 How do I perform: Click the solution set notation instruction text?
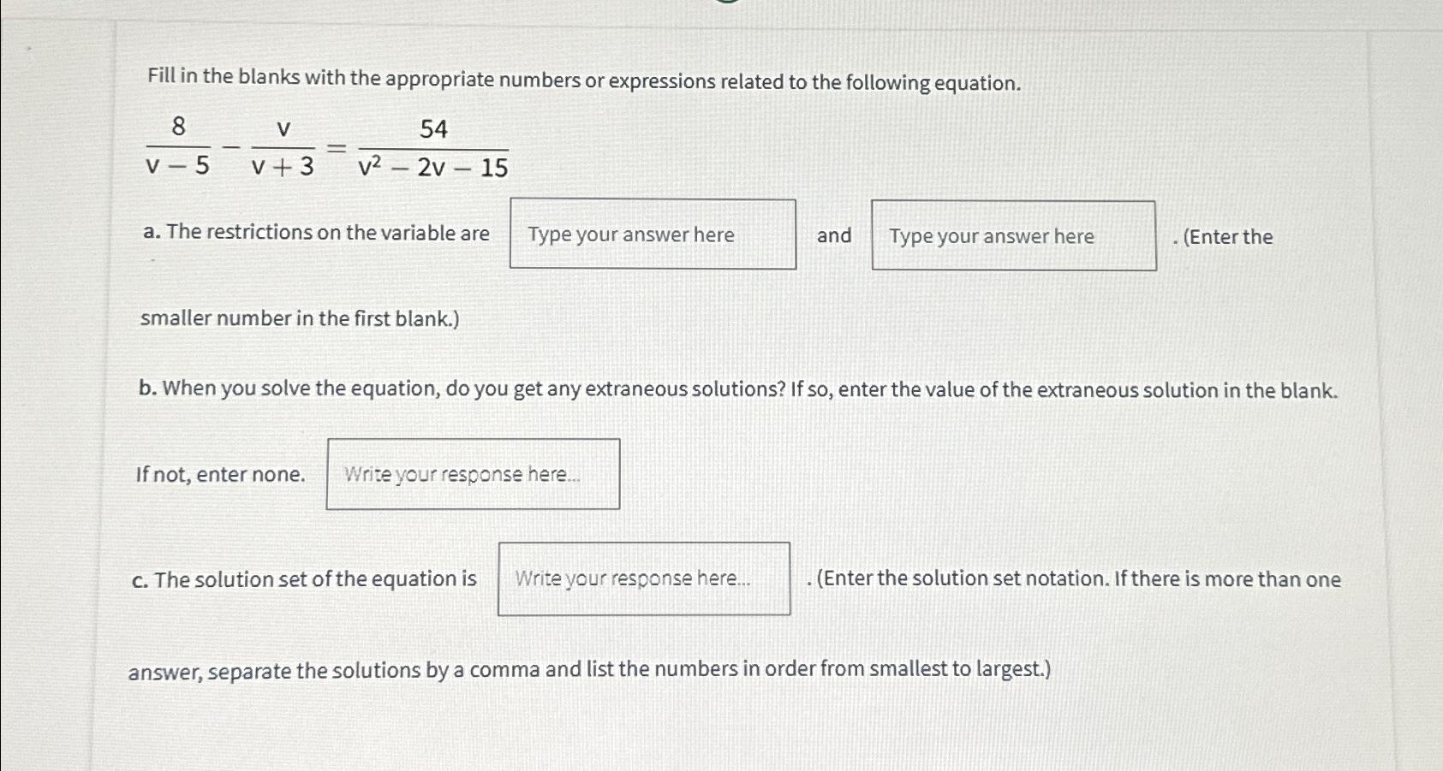tap(1070, 578)
